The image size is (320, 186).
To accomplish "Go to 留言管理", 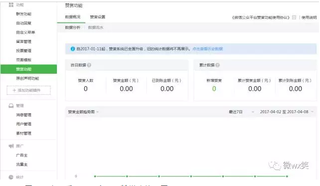I will pos(23,41).
